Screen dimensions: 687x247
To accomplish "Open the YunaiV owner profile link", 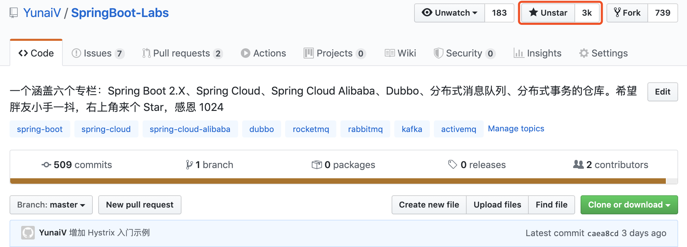I will pyautogui.click(x=42, y=13).
